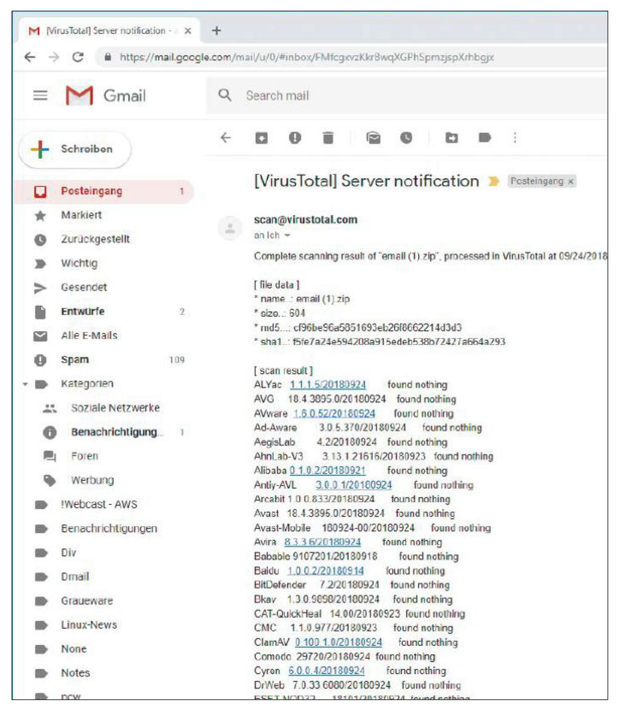The width and height of the screenshot is (625, 708).
Task: Navigate forward in the browser
Action: point(54,57)
